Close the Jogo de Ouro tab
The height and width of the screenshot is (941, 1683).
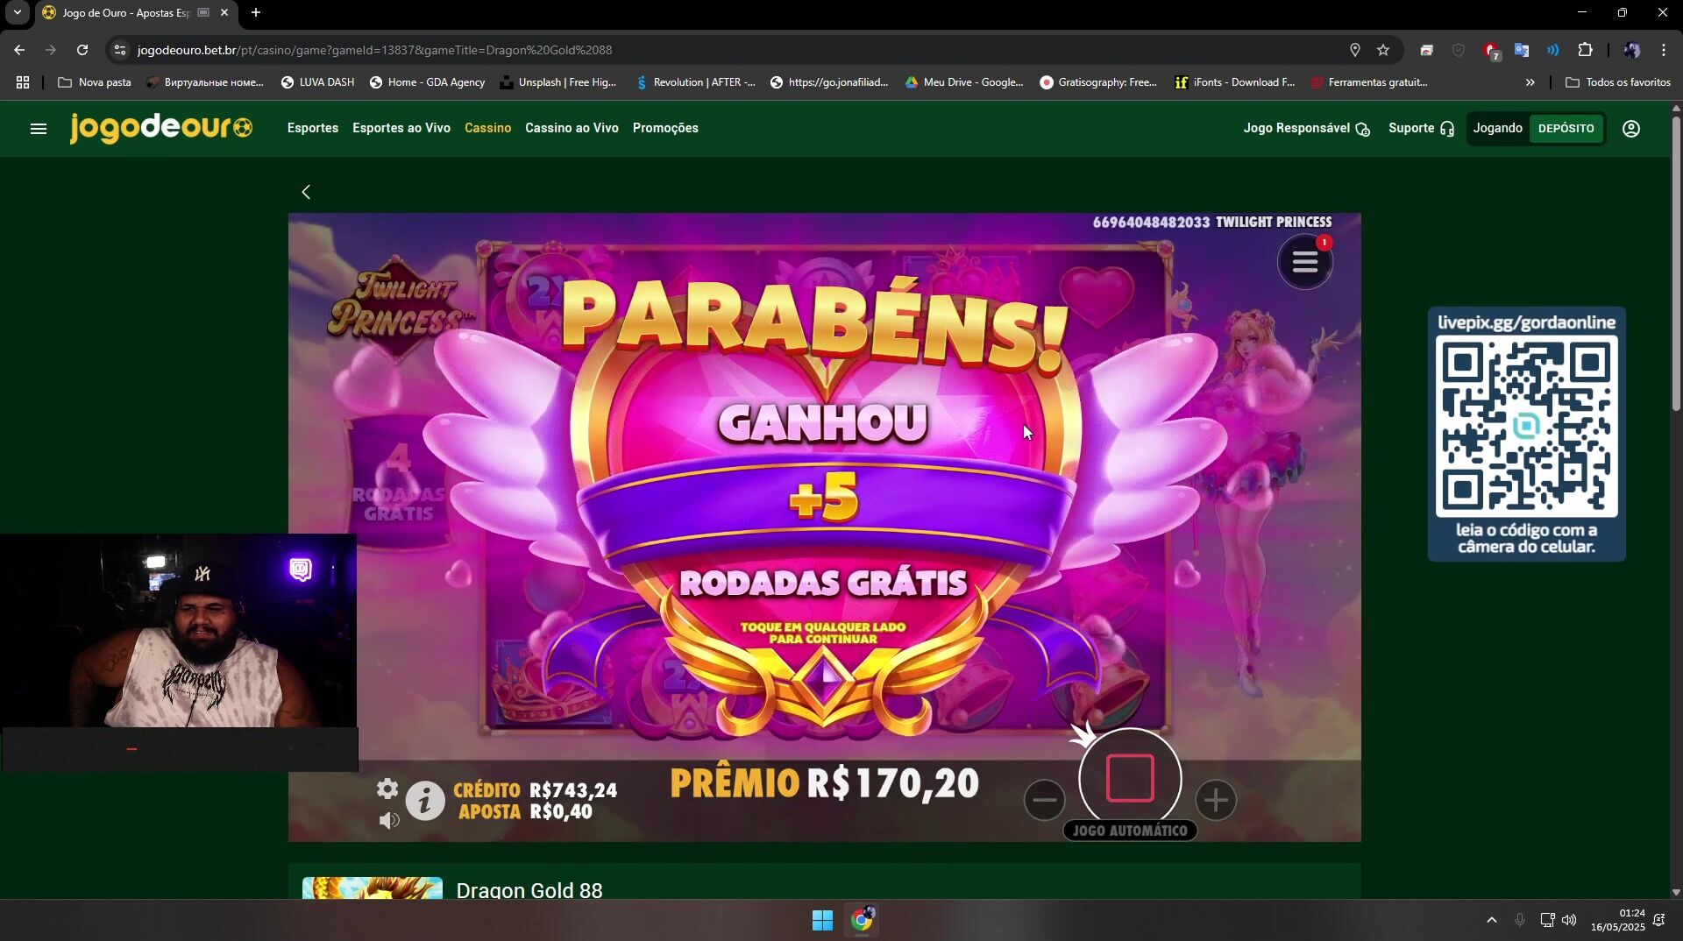224,13
